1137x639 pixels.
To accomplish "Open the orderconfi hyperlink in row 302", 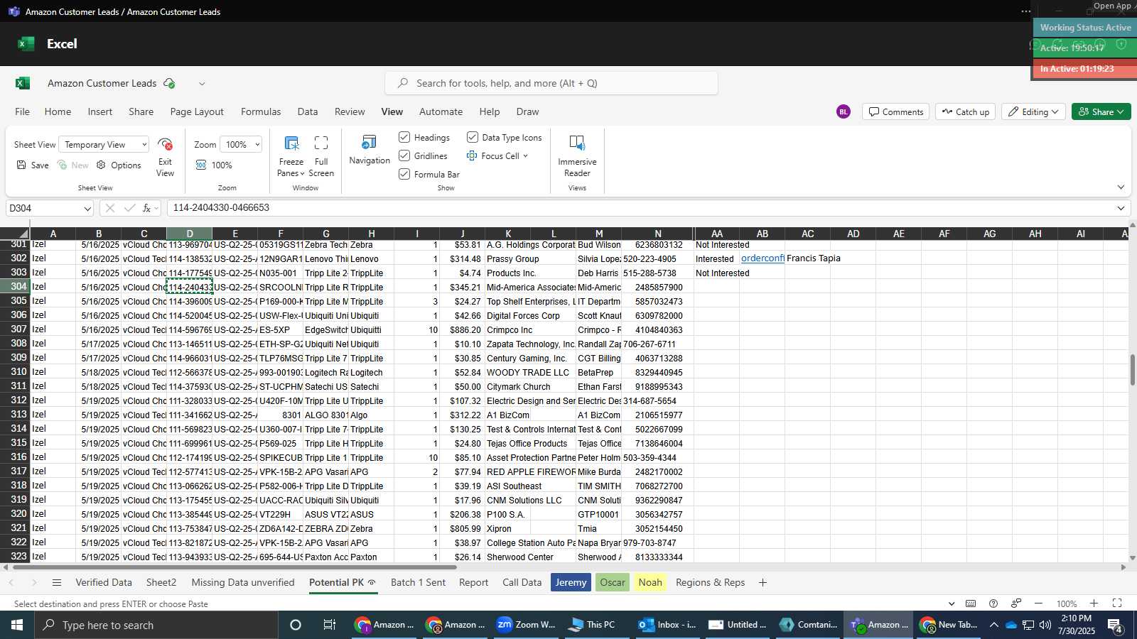I will tap(763, 258).
